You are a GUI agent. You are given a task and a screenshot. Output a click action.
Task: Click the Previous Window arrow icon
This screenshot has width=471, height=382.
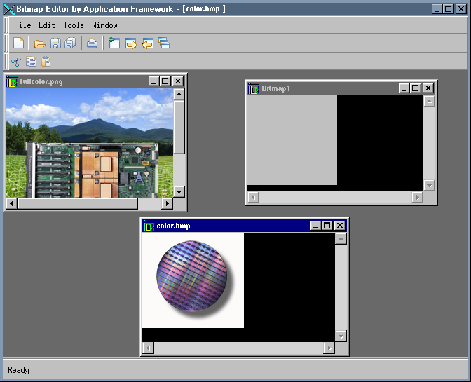pyautogui.click(x=147, y=43)
